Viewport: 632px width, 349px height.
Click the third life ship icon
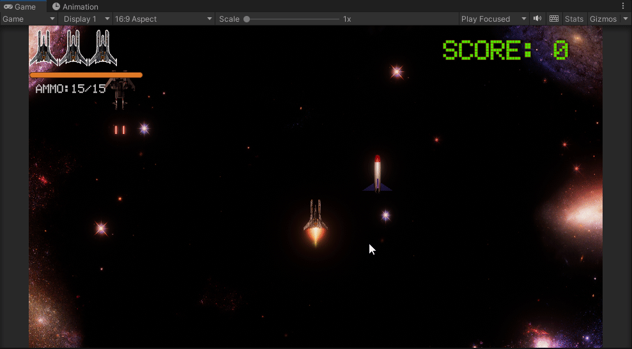(103, 48)
